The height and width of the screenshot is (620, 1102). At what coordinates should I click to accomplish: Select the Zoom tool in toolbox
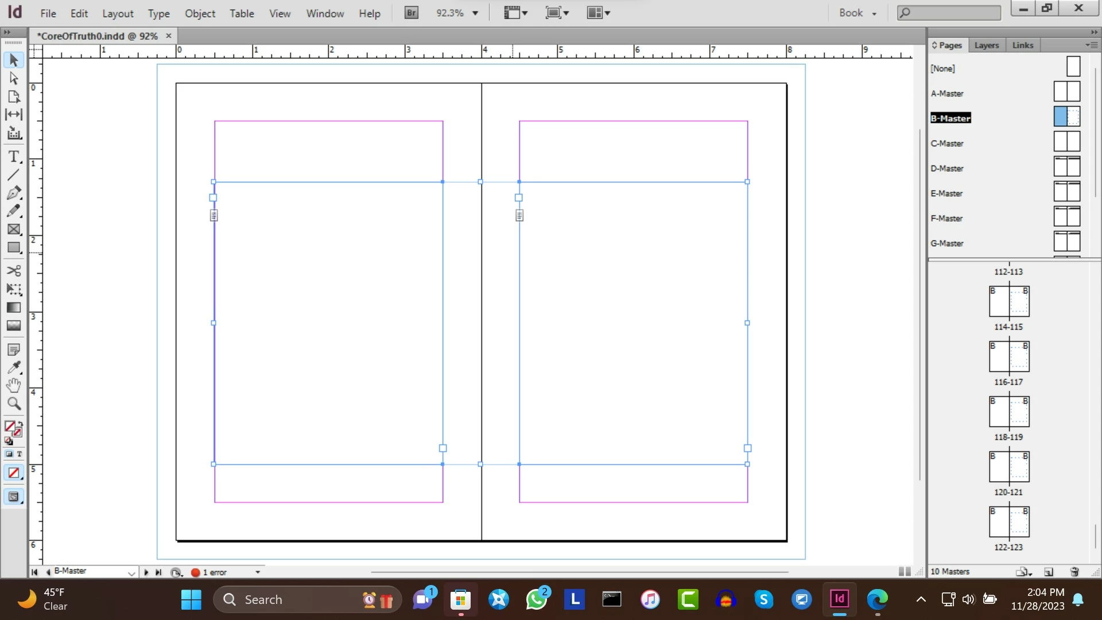pos(14,404)
